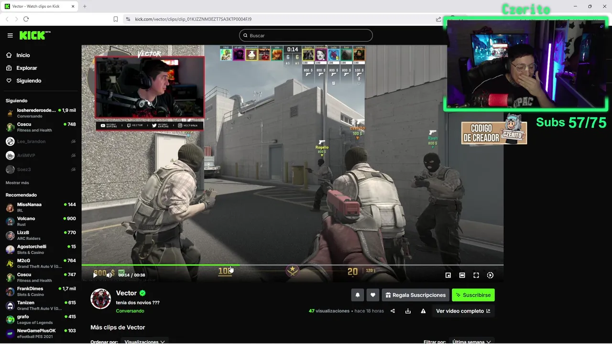Viewport: 612px width, 344px height.
Task: Open losherederosde channel in sidebar
Action: [x=41, y=113]
